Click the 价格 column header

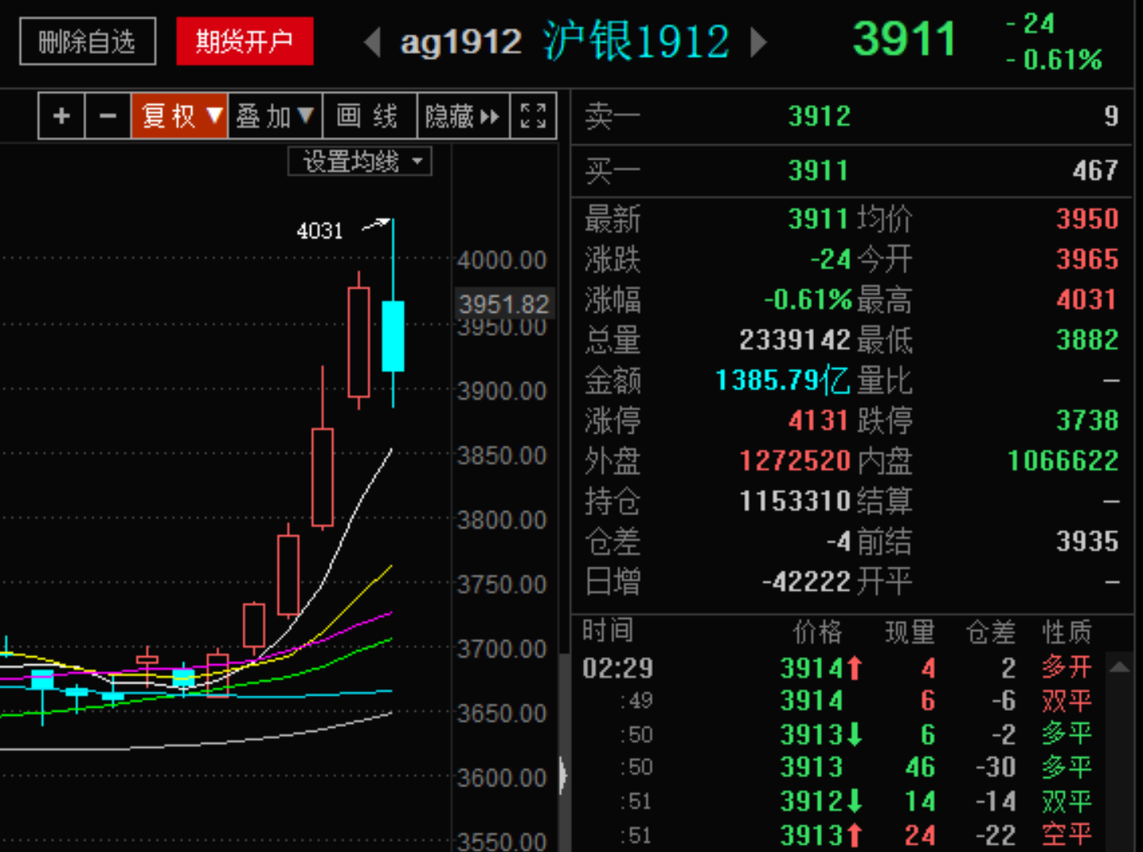pos(817,631)
